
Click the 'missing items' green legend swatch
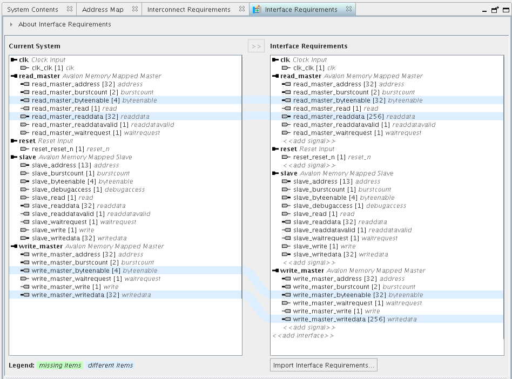click(60, 366)
